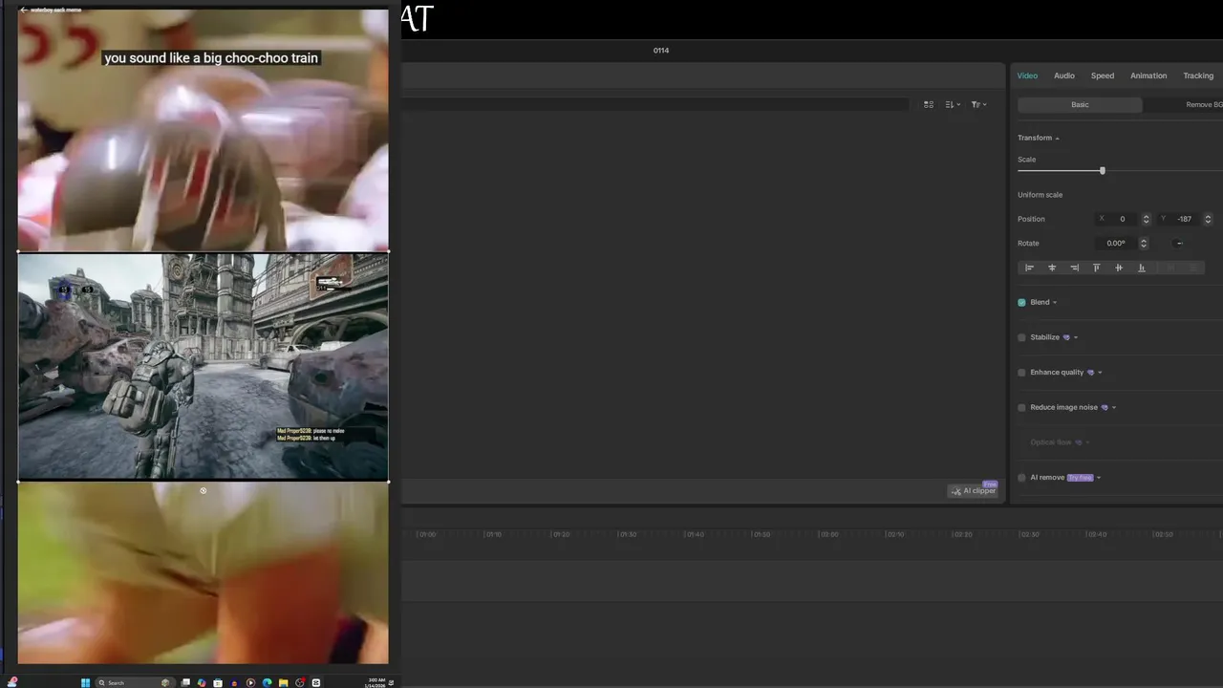
Task: Select the top choo-choo train clip
Action: pos(203,130)
